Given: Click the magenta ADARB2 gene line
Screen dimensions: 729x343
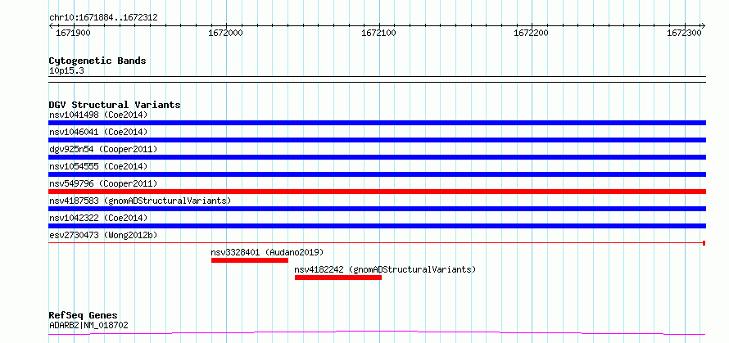Looking at the screenshot, I should click(377, 332).
